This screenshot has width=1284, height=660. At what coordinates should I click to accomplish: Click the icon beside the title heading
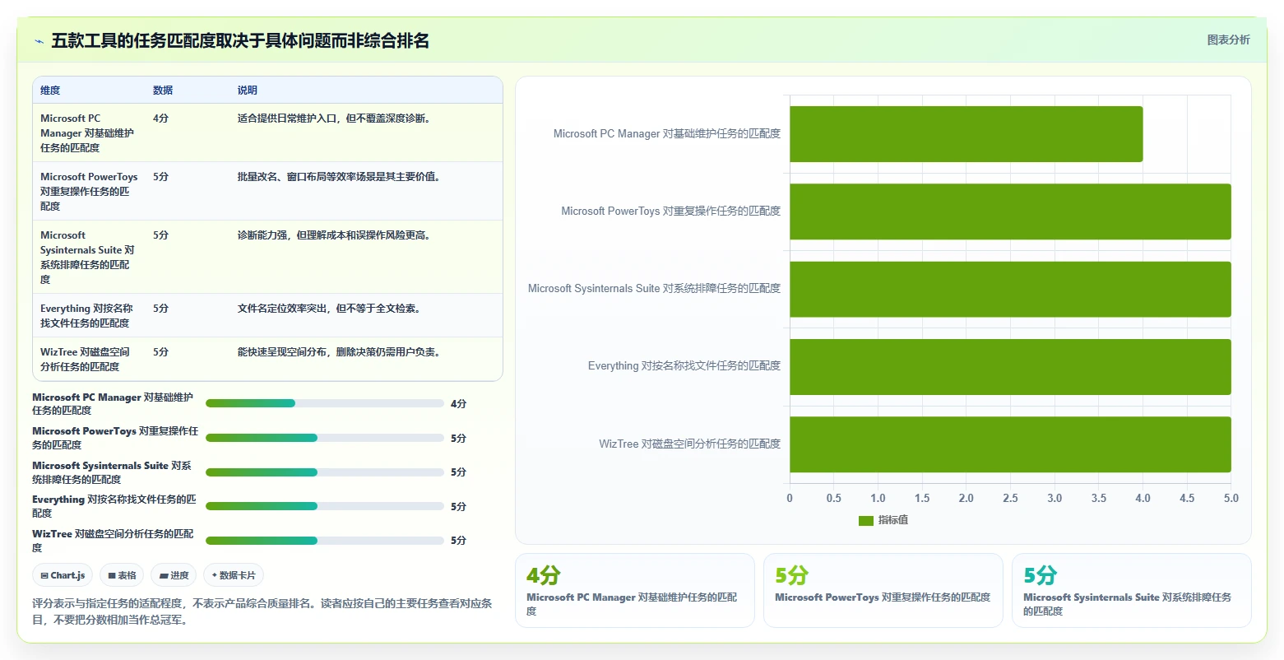(39, 41)
